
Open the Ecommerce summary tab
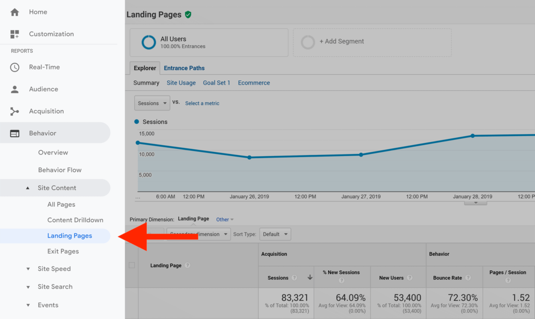pos(253,82)
